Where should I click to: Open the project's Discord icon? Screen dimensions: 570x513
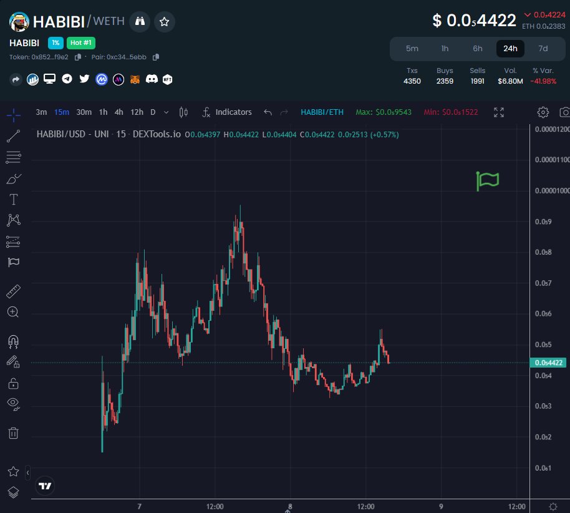152,79
